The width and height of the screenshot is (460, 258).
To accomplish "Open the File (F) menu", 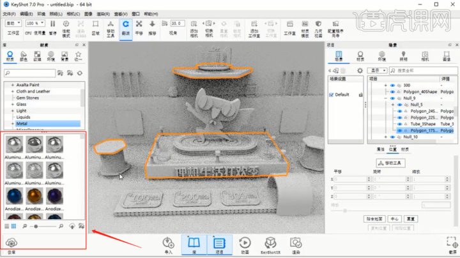I will (9, 14).
